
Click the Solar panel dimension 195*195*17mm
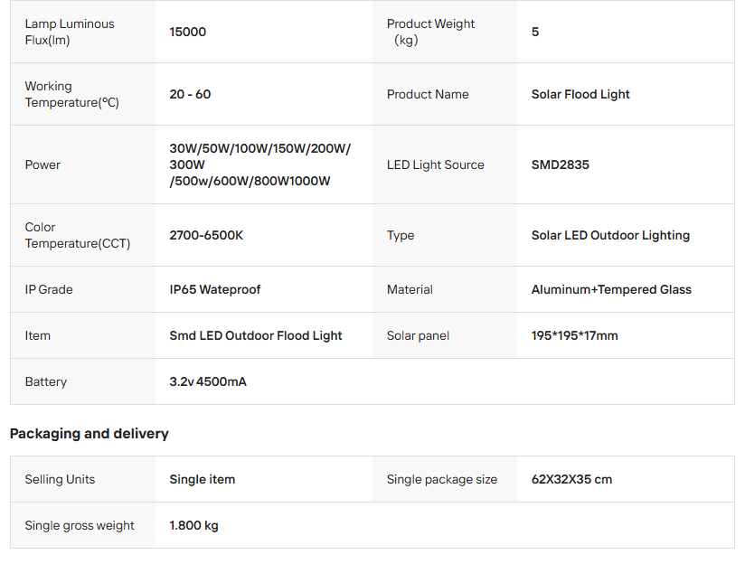[x=575, y=335]
